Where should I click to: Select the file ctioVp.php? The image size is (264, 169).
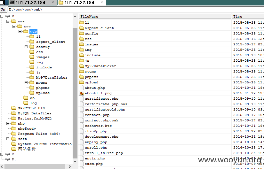click(96, 131)
